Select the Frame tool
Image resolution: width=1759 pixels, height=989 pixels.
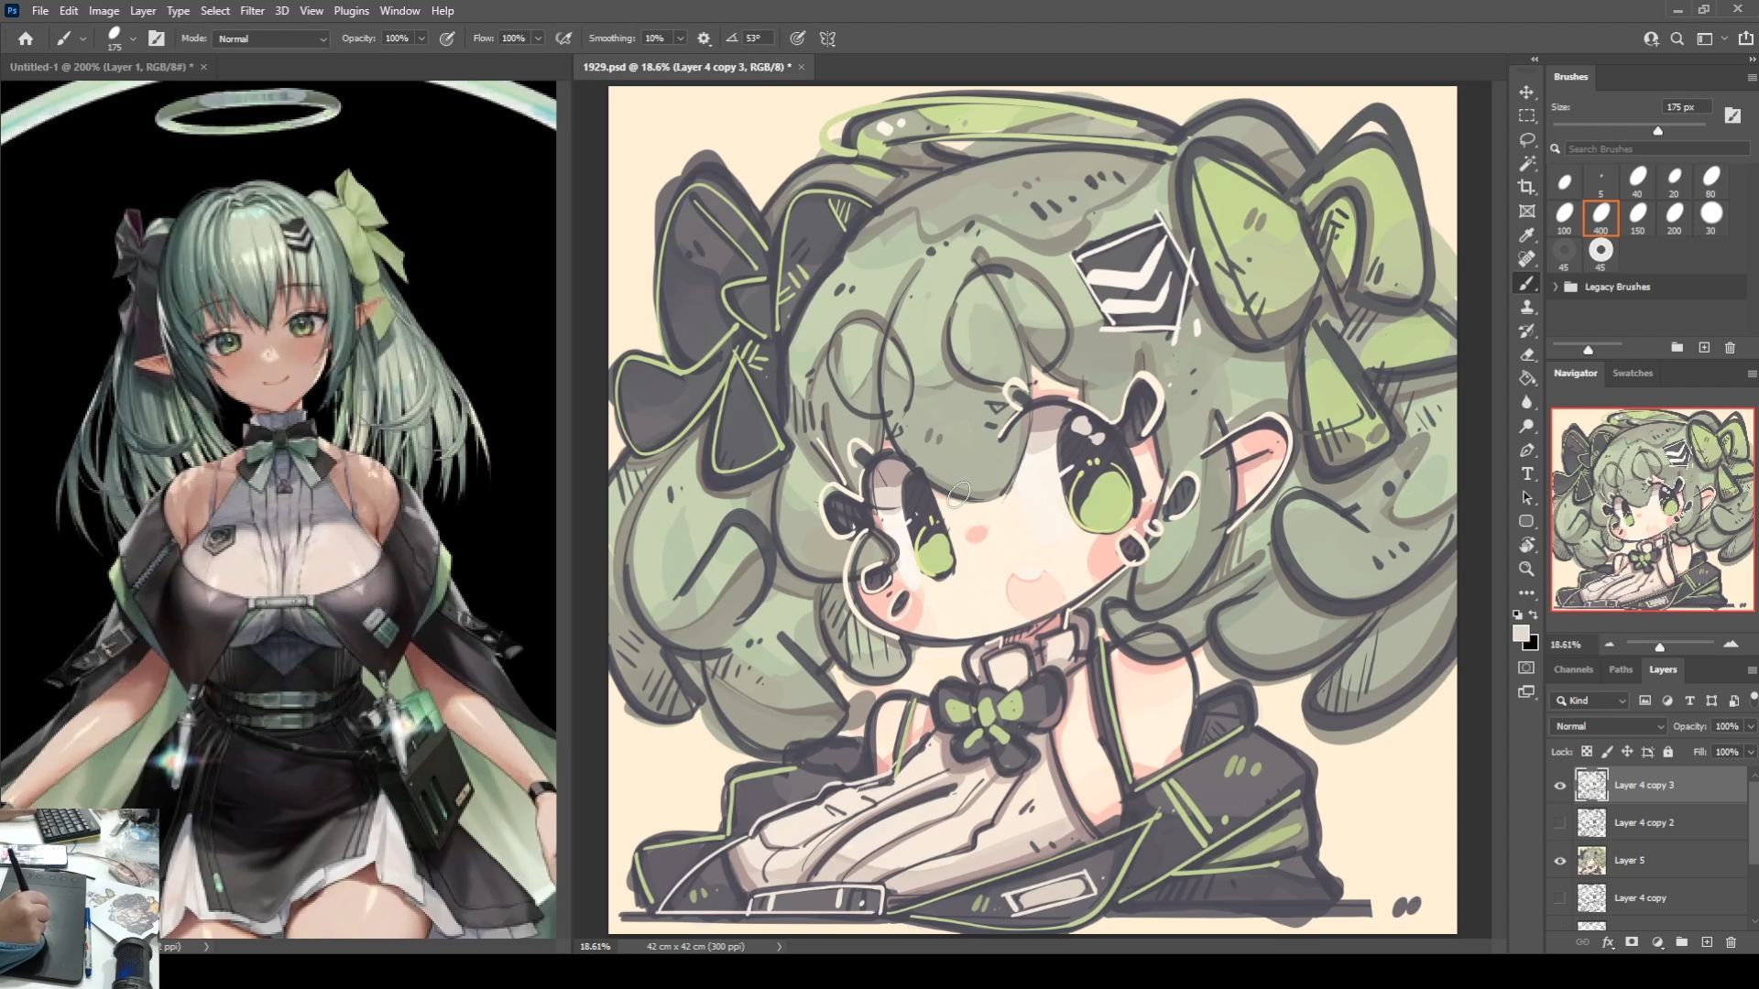click(x=1526, y=212)
